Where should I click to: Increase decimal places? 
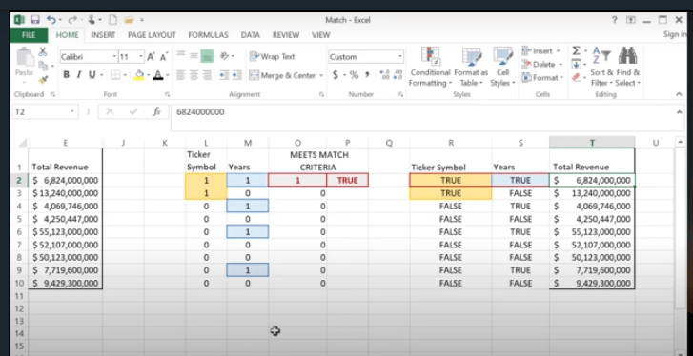(x=384, y=75)
